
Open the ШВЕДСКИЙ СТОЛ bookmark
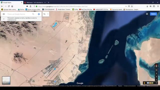click(x=101, y=9)
